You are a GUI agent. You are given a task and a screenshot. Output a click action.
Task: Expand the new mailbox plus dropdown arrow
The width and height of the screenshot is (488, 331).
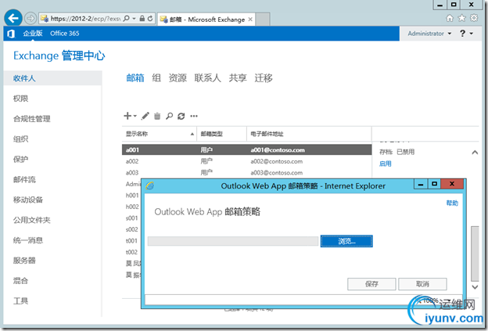point(135,116)
